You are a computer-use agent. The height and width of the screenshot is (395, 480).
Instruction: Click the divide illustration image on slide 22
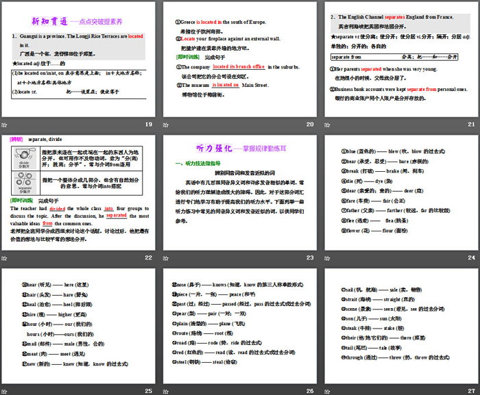[x=25, y=158]
